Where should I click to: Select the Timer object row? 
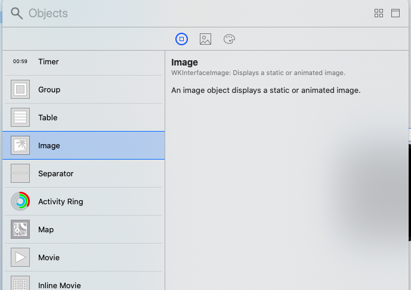click(84, 62)
